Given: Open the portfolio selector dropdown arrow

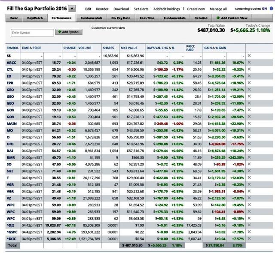Looking at the screenshot, I should coord(72,9).
